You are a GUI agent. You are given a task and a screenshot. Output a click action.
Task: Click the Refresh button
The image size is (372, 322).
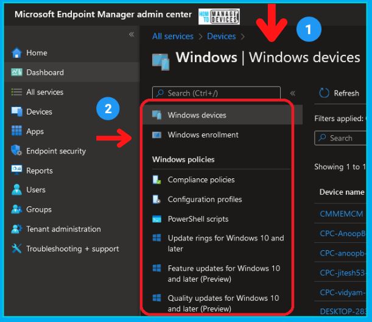[339, 93]
